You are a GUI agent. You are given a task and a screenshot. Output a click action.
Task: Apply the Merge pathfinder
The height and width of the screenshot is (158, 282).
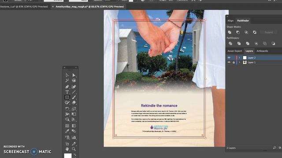click(x=248, y=43)
